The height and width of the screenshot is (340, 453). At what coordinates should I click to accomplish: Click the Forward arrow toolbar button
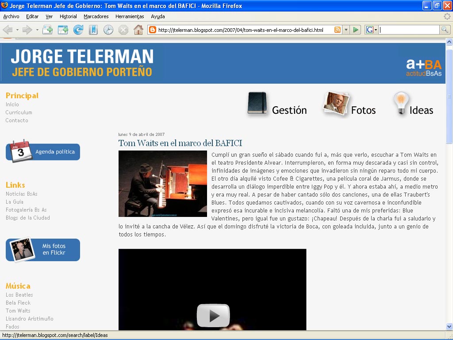(x=27, y=30)
